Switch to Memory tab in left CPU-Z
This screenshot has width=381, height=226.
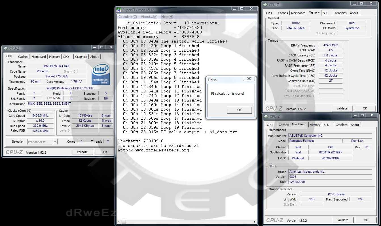click(54, 57)
